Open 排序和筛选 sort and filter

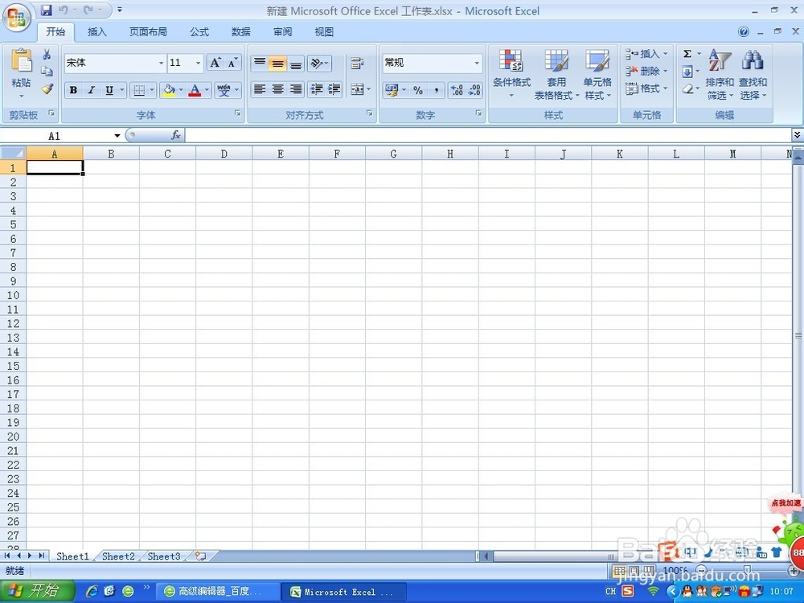(720, 74)
